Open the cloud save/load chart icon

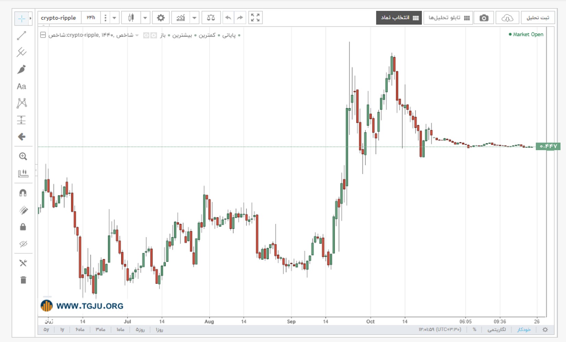coord(507,18)
